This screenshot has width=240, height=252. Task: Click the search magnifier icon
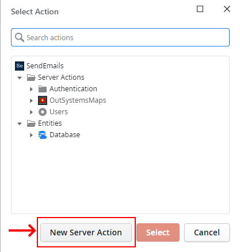point(20,37)
